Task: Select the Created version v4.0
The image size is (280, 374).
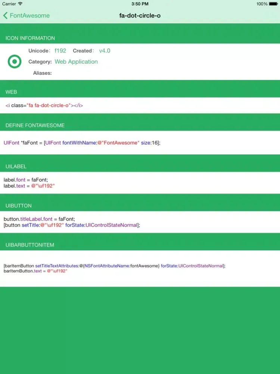Action: point(105,51)
